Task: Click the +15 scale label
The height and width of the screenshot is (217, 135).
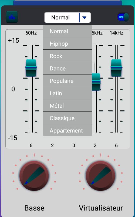Action: [13, 40]
